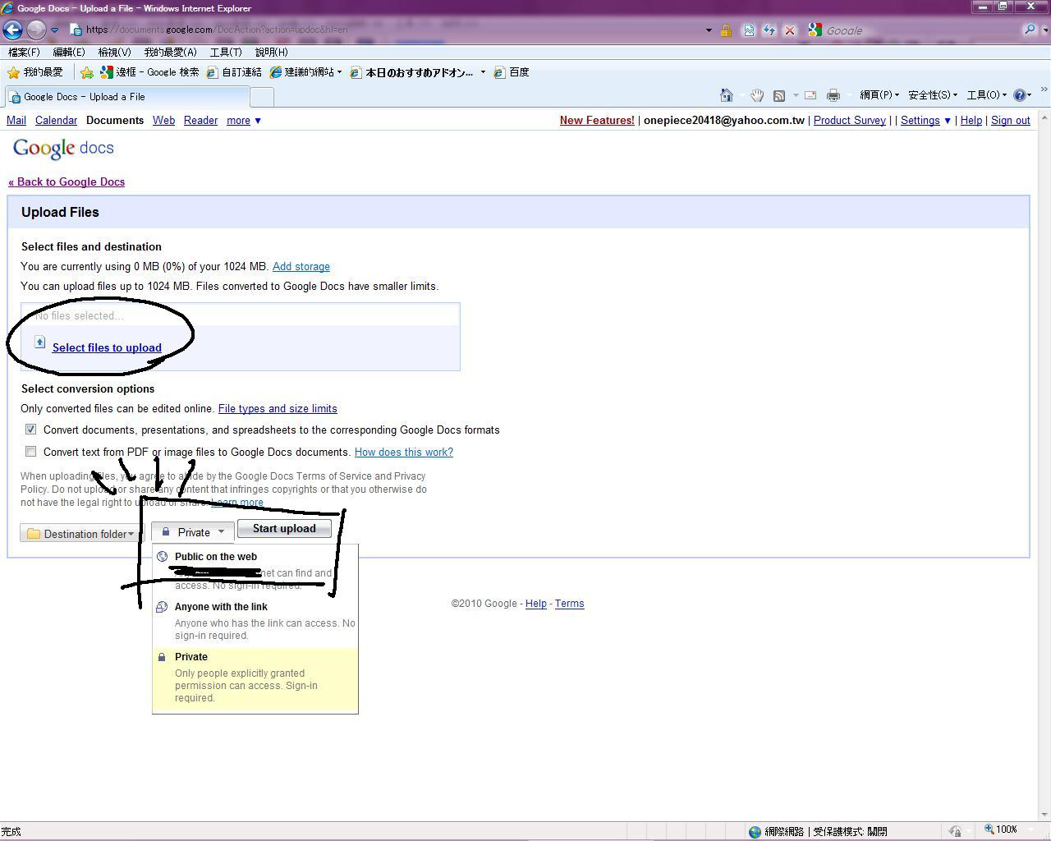The width and height of the screenshot is (1051, 841).
Task: Open the New Features! link
Action: pos(597,120)
